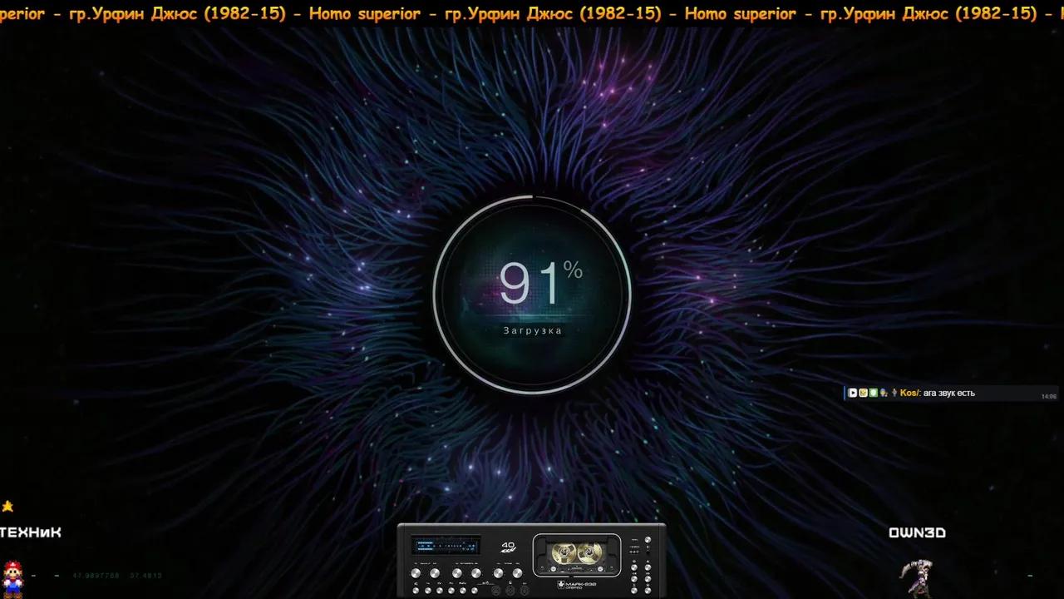
Task: Click the OWN3D name label
Action: [x=918, y=532]
